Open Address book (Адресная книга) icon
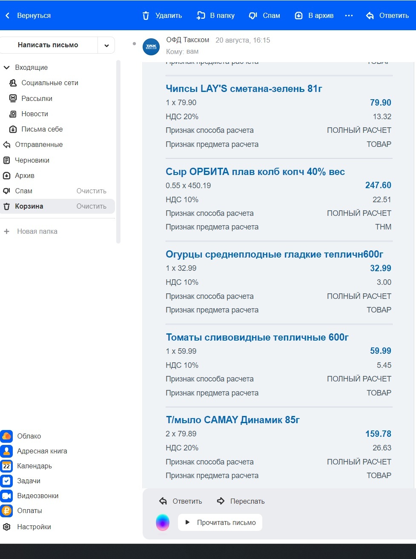This screenshot has height=559, width=416. click(x=6, y=451)
